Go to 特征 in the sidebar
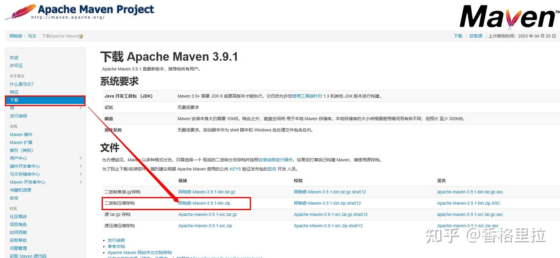The width and height of the screenshot is (560, 258). pyautogui.click(x=14, y=92)
